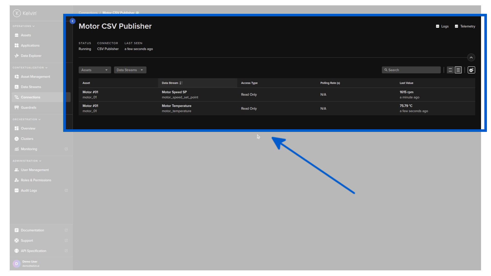Image resolution: width=491 pixels, height=276 pixels.
Task: Open Data Explorer in sidebar
Action: (x=31, y=56)
